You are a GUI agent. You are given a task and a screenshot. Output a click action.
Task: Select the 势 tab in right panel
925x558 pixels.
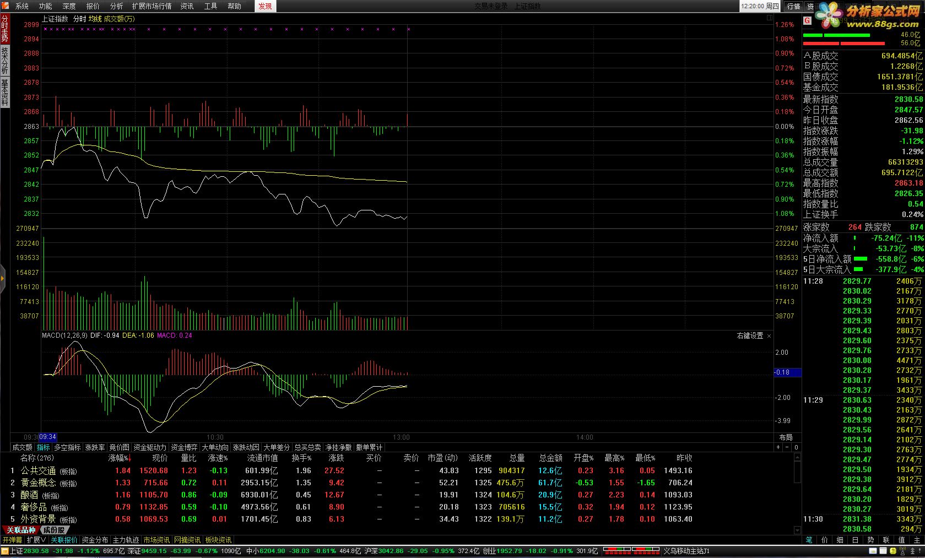click(x=870, y=540)
